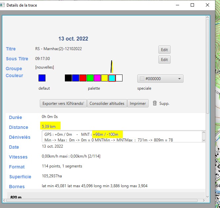Click Edit button next to Titre

164,50
